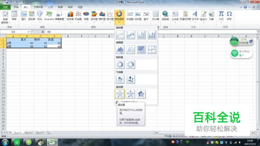
Task: Open the Sheet3 worksheet tab
Action: (40, 133)
